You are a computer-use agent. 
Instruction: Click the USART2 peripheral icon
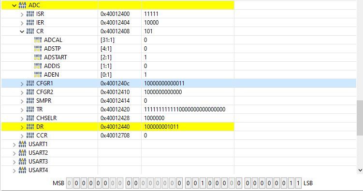[22, 153]
